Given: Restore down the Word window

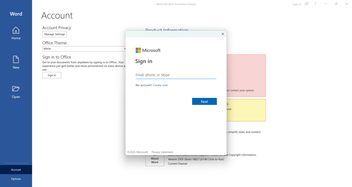Looking at the screenshot, I should pyautogui.click(x=336, y=4).
